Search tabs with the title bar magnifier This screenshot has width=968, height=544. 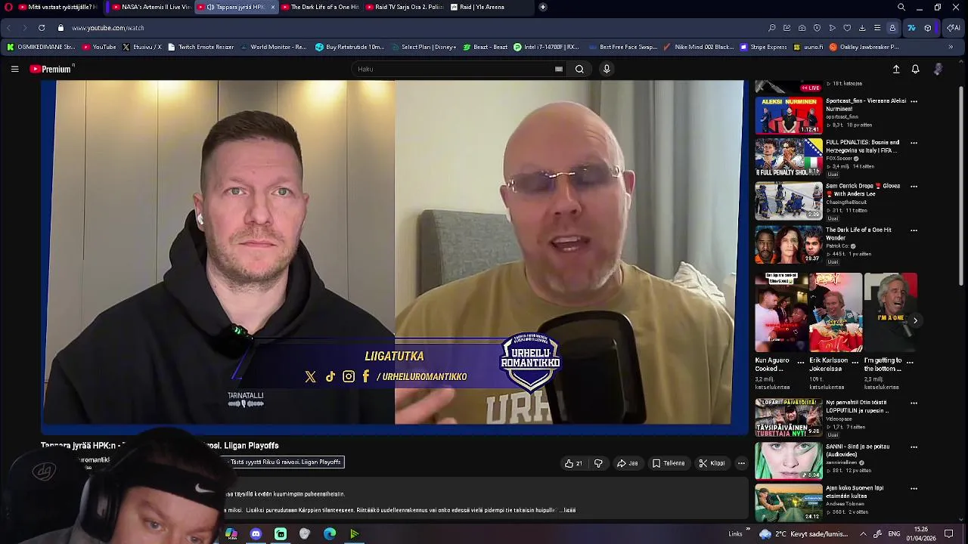point(901,7)
